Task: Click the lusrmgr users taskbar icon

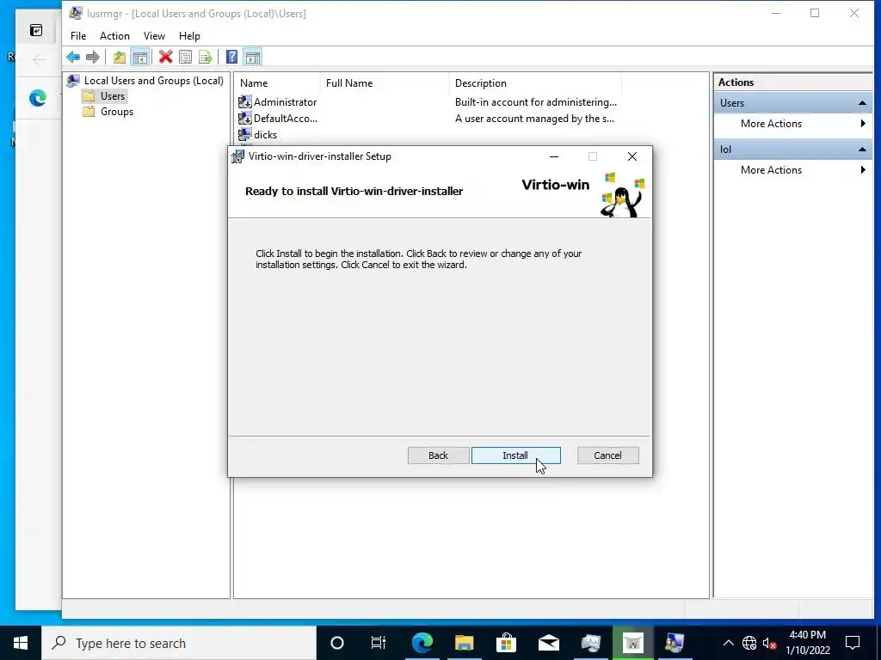Action: coord(675,643)
